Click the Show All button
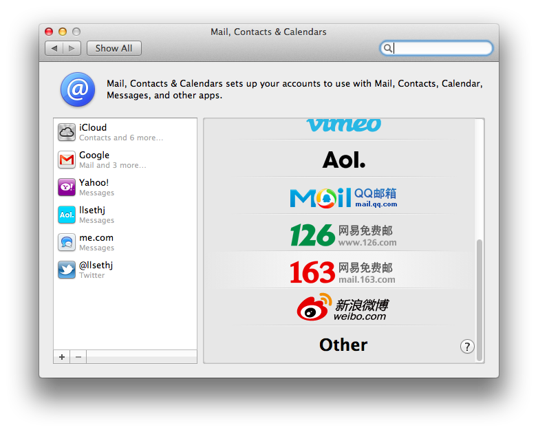This screenshot has height=432, width=538. (x=114, y=48)
